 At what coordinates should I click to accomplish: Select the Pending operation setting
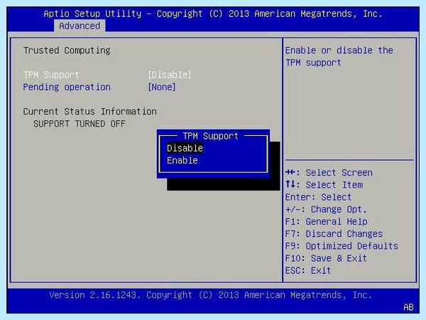click(67, 87)
